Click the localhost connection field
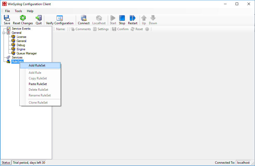The width and height of the screenshot is (255, 166). coord(243,163)
